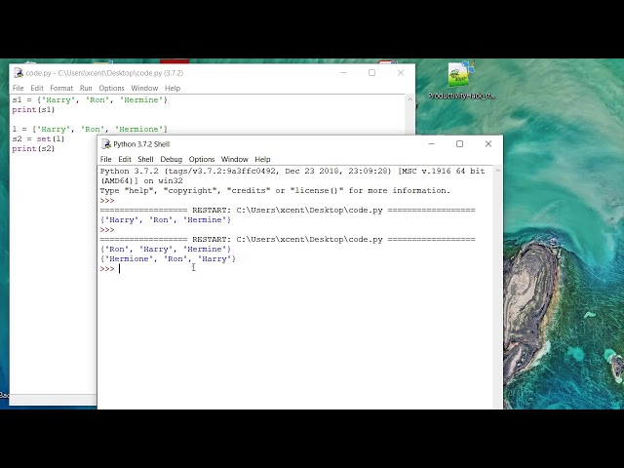This screenshot has height=468, width=624.
Task: Maximize the code.py editor window
Action: (x=371, y=73)
